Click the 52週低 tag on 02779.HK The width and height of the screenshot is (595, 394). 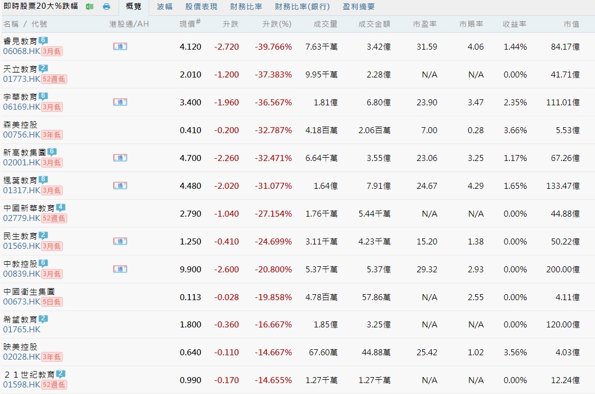pos(54,218)
